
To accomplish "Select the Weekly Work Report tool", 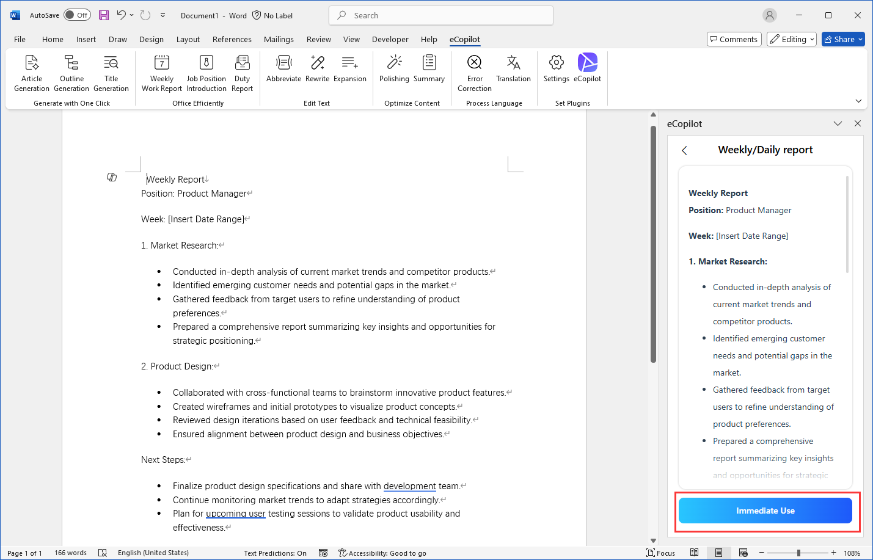I will [x=161, y=72].
